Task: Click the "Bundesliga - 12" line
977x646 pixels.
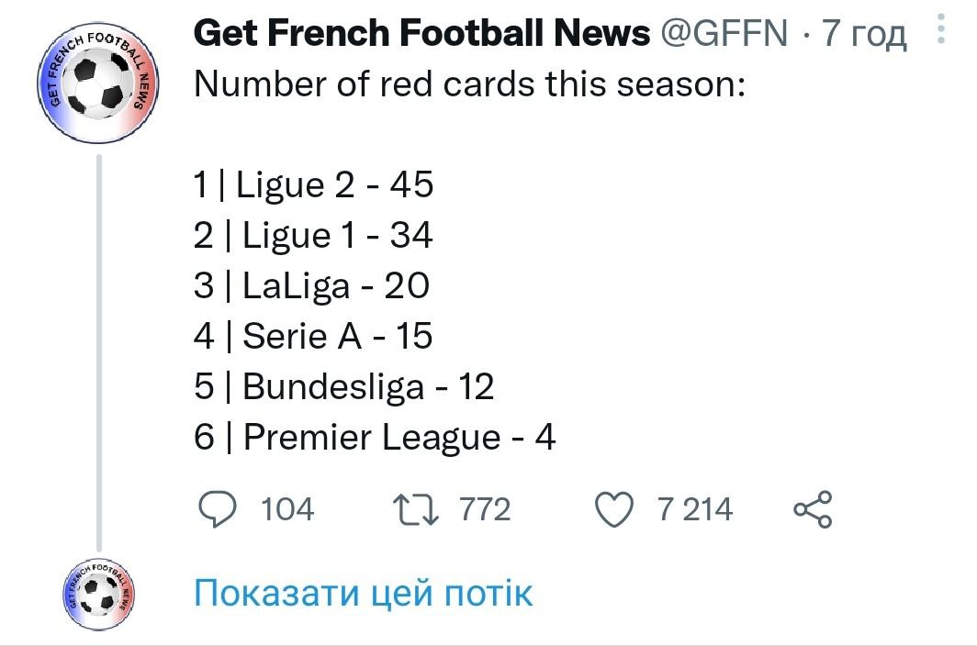Action: tap(368, 387)
